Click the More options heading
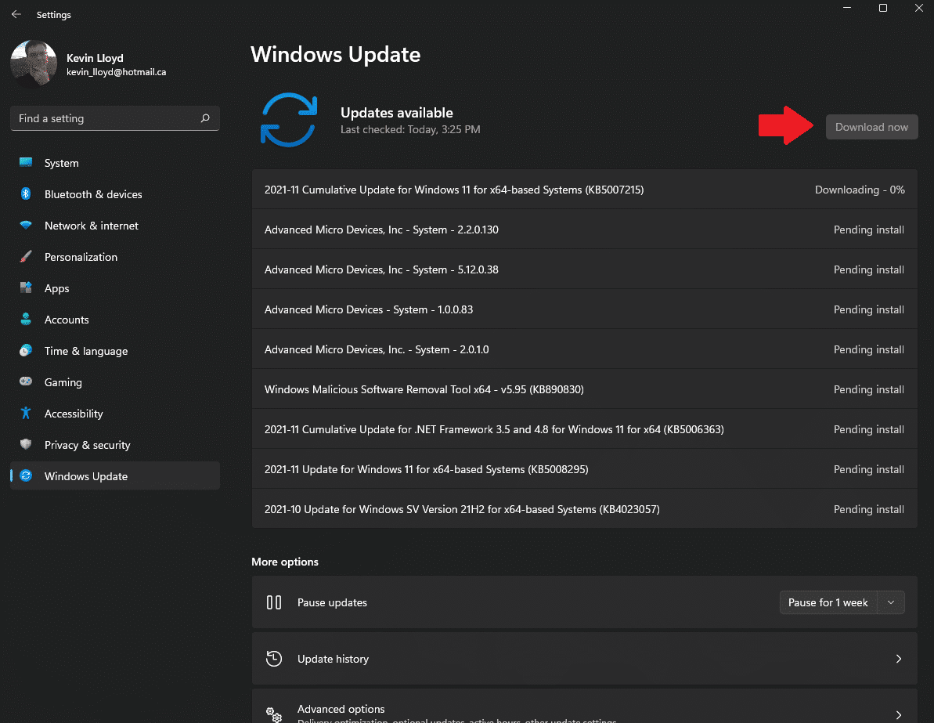Image resolution: width=934 pixels, height=723 pixels. [x=285, y=562]
